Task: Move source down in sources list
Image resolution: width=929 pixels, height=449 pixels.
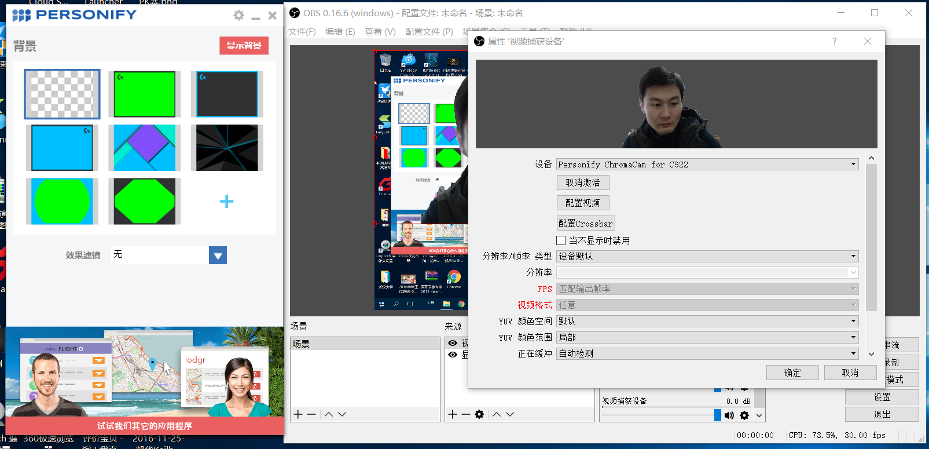Action: 510,414
